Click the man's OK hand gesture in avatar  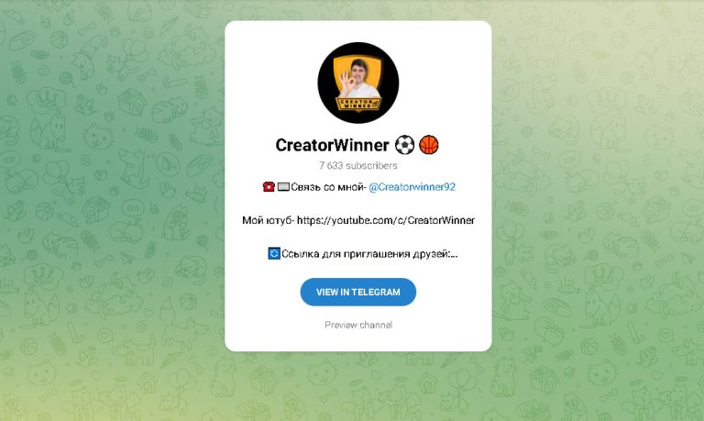click(347, 81)
